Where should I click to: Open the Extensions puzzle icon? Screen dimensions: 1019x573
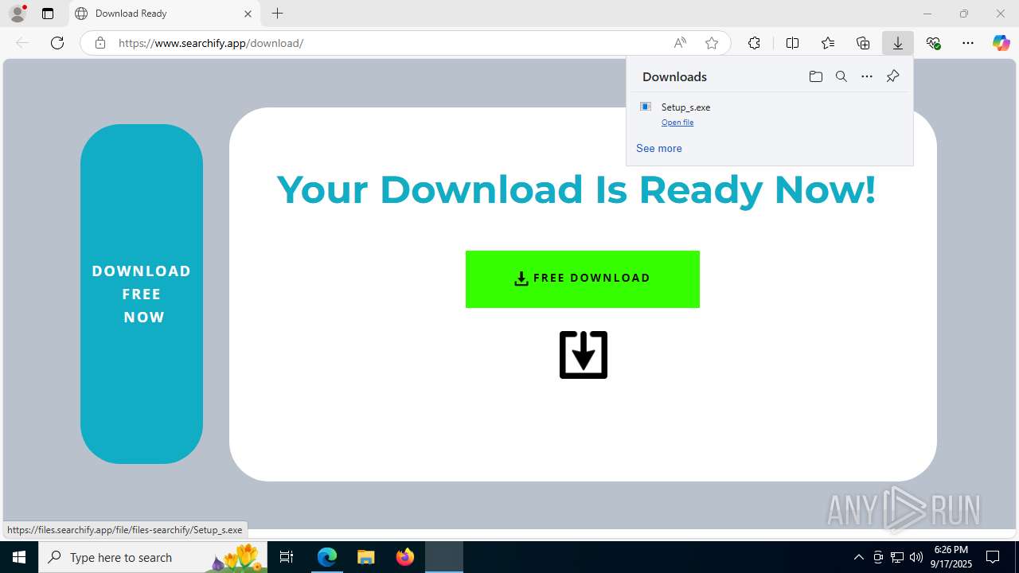point(754,43)
